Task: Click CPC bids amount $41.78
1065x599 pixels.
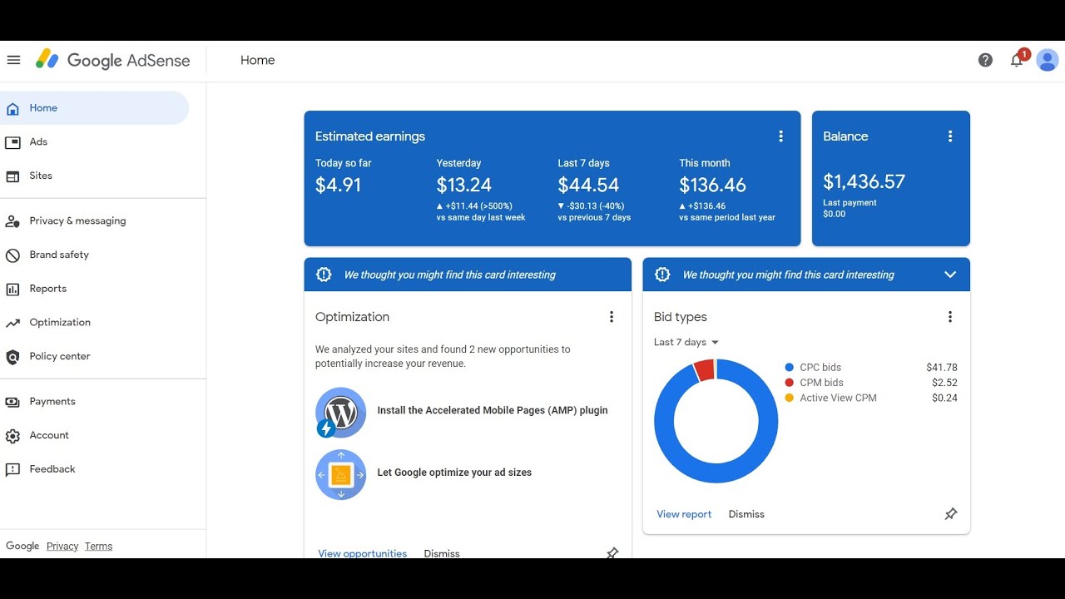Action: (942, 367)
